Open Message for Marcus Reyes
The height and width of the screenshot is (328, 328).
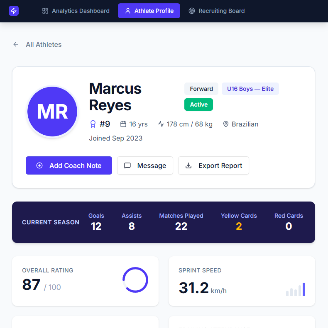coord(145,165)
